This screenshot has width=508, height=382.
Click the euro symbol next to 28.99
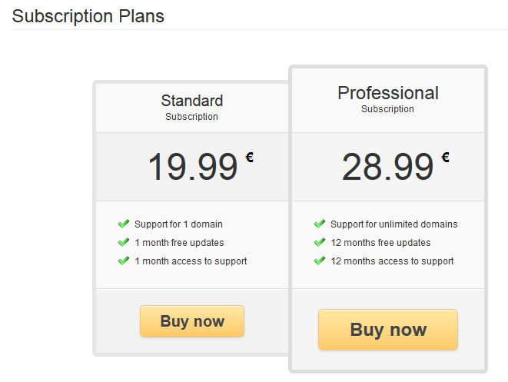(x=446, y=158)
